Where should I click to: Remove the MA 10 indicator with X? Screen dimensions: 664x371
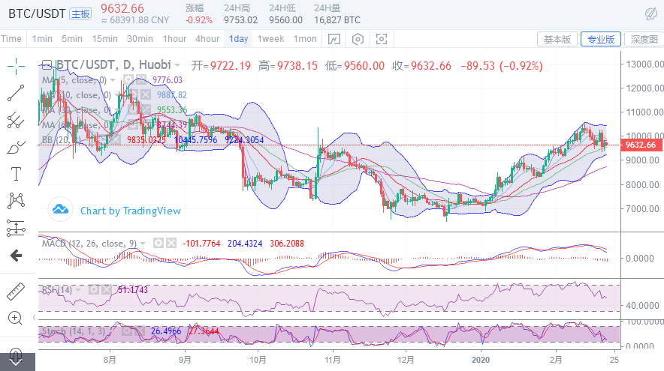tap(146, 94)
